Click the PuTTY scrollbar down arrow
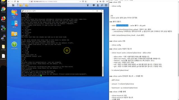The width and height of the screenshot is (179, 100). (103, 76)
